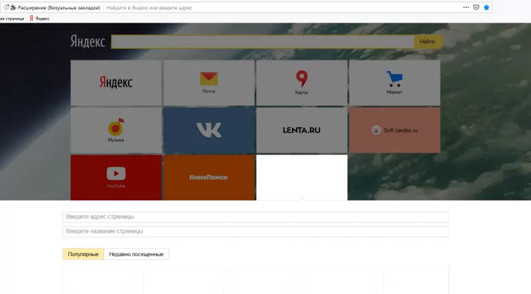This screenshot has height=294, width=531.
Task: Open the КиноПоиск tile
Action: tap(208, 177)
